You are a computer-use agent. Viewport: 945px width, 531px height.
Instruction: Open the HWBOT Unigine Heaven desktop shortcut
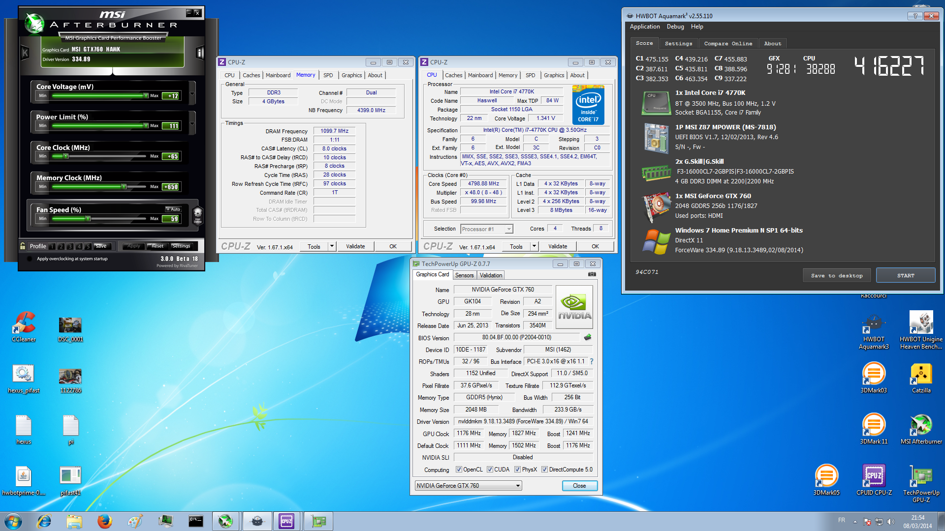[x=921, y=330]
